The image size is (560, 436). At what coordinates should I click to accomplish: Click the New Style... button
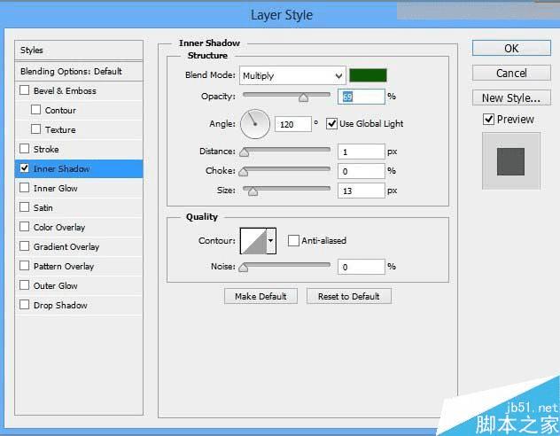[x=511, y=97]
